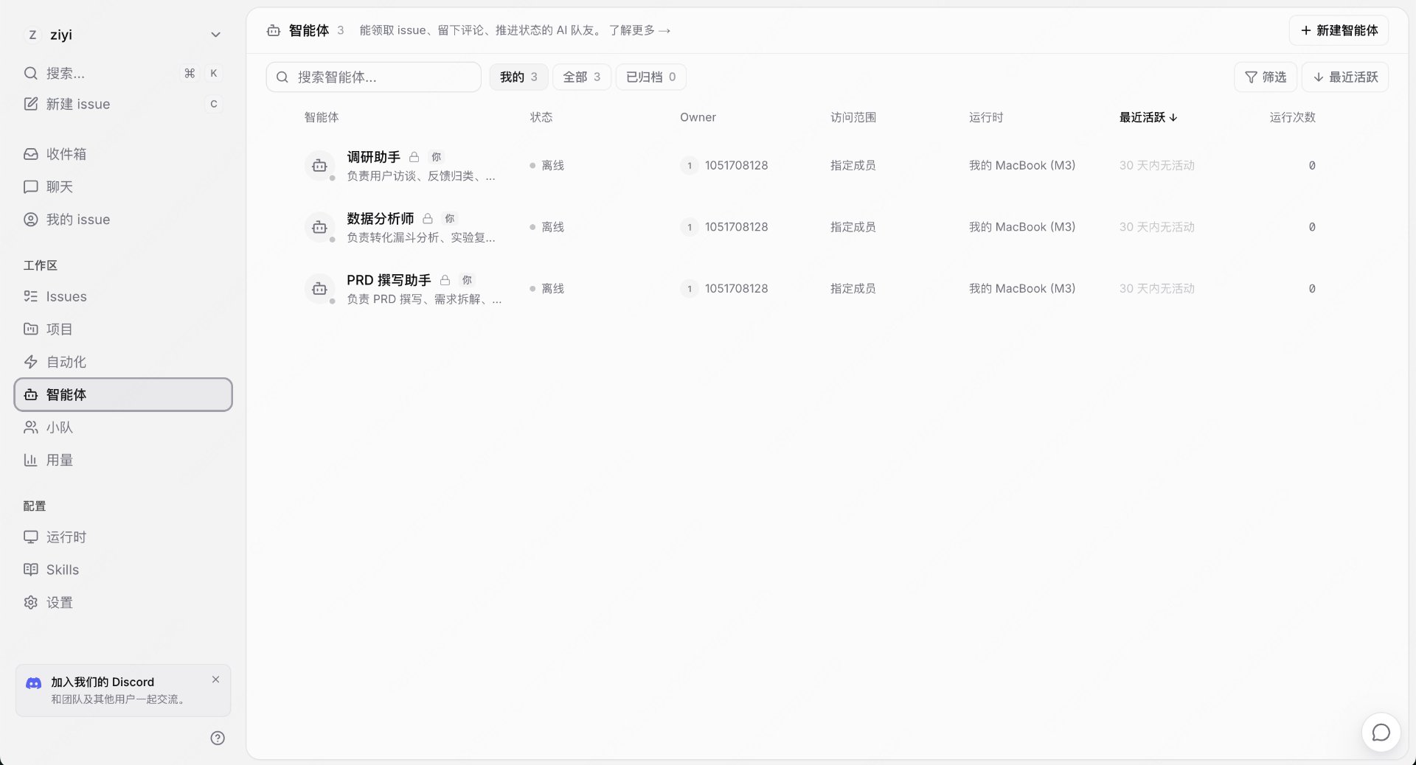The image size is (1416, 765).
Task: Click owner avatar in 调研助手 row
Action: (689, 165)
